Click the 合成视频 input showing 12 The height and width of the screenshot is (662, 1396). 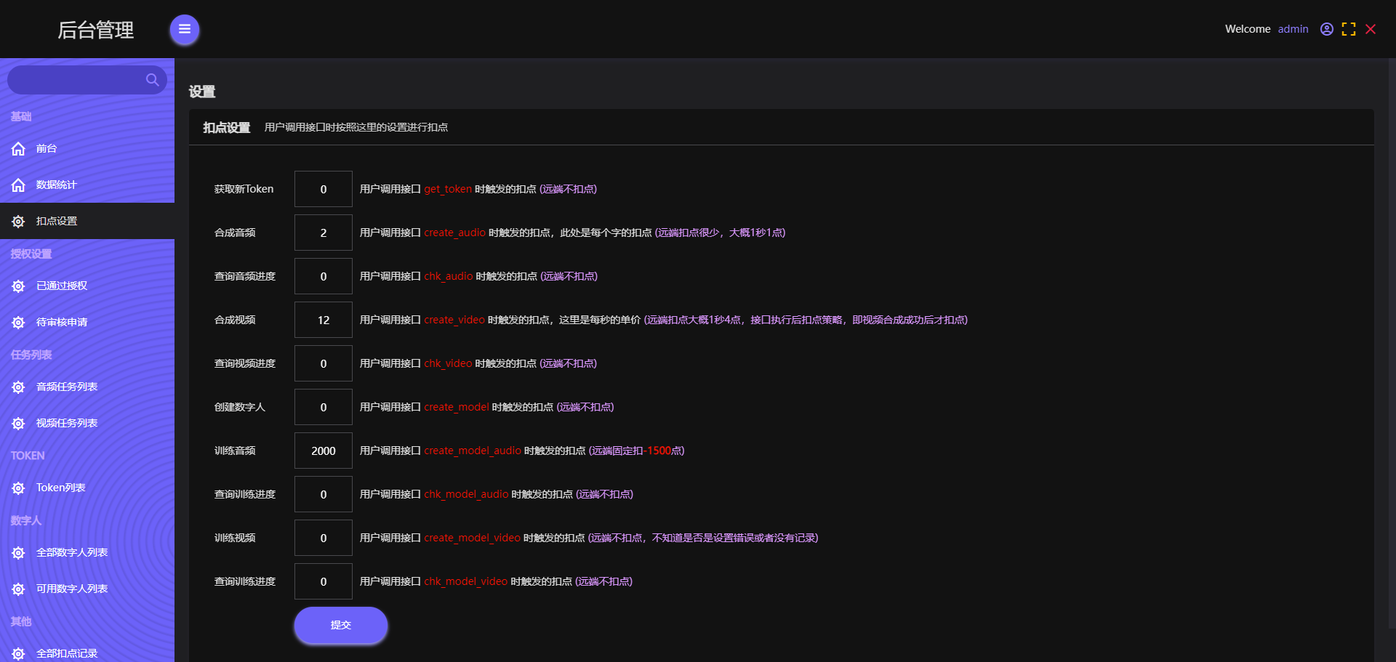coord(324,320)
